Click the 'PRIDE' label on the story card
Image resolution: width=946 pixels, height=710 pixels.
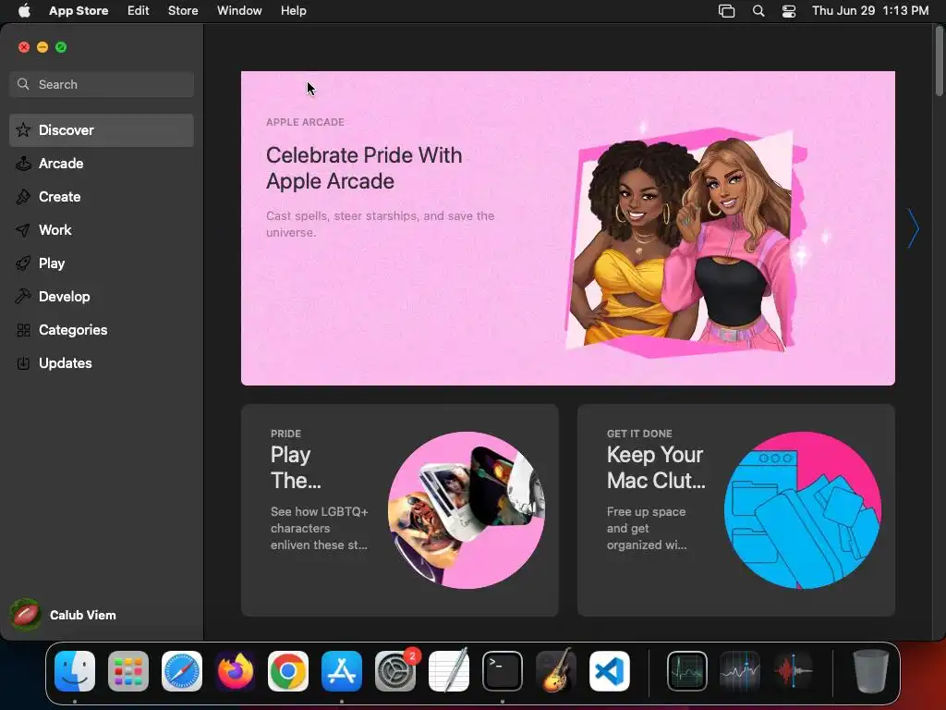[x=285, y=434]
